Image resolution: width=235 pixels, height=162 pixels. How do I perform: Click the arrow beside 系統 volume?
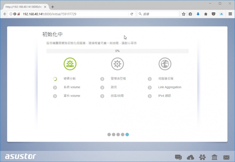[55, 88]
